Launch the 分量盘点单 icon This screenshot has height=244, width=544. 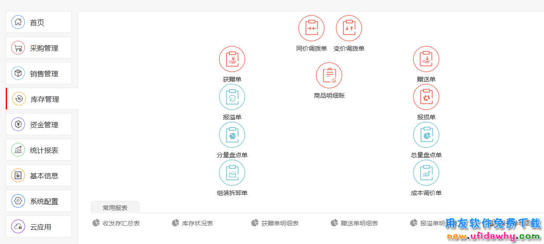[x=232, y=135]
